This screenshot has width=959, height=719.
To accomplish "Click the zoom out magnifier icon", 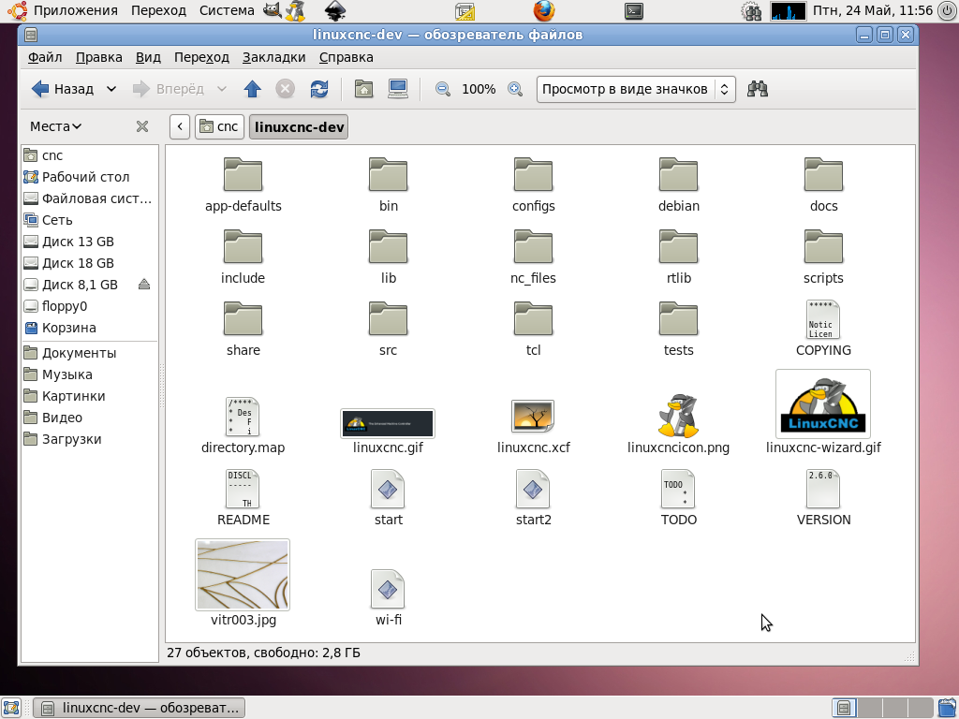I will (x=442, y=89).
